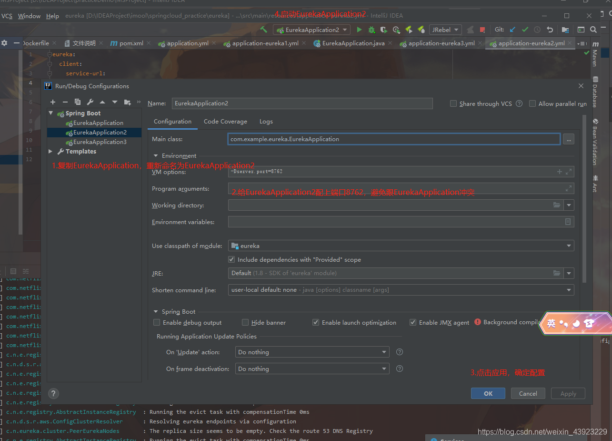The image size is (612, 441).
Task: Open On 'Update' action dropdown
Action: coord(312,352)
